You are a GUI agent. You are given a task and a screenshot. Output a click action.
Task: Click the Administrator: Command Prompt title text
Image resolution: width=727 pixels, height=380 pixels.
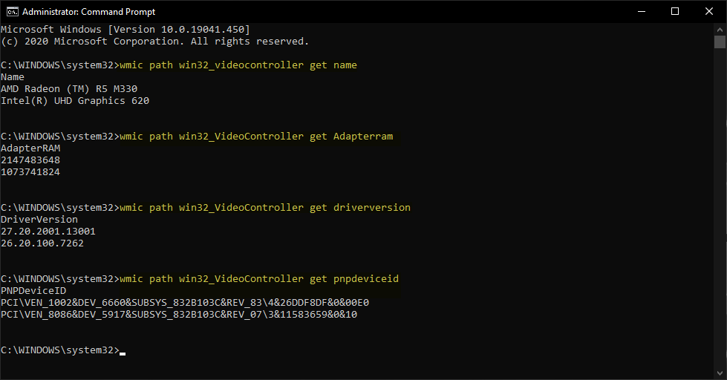[x=88, y=12]
